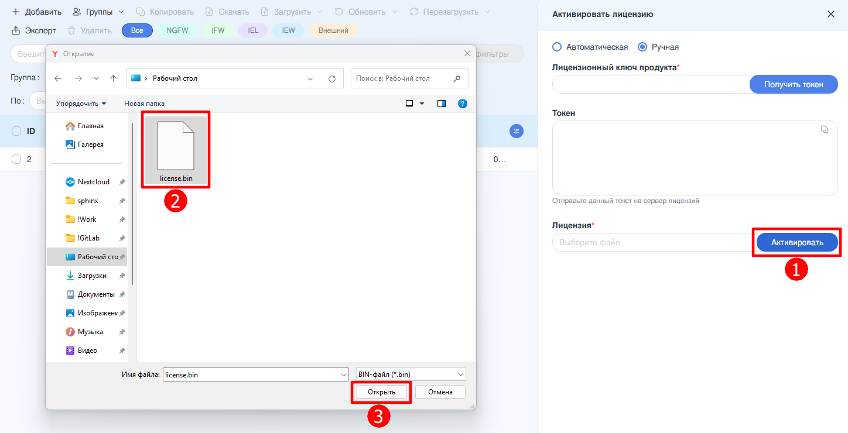Select the license.bin file thumbnail

click(176, 149)
